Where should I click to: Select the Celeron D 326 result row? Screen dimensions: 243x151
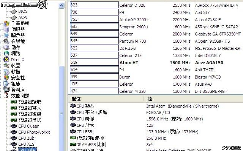[156, 5]
